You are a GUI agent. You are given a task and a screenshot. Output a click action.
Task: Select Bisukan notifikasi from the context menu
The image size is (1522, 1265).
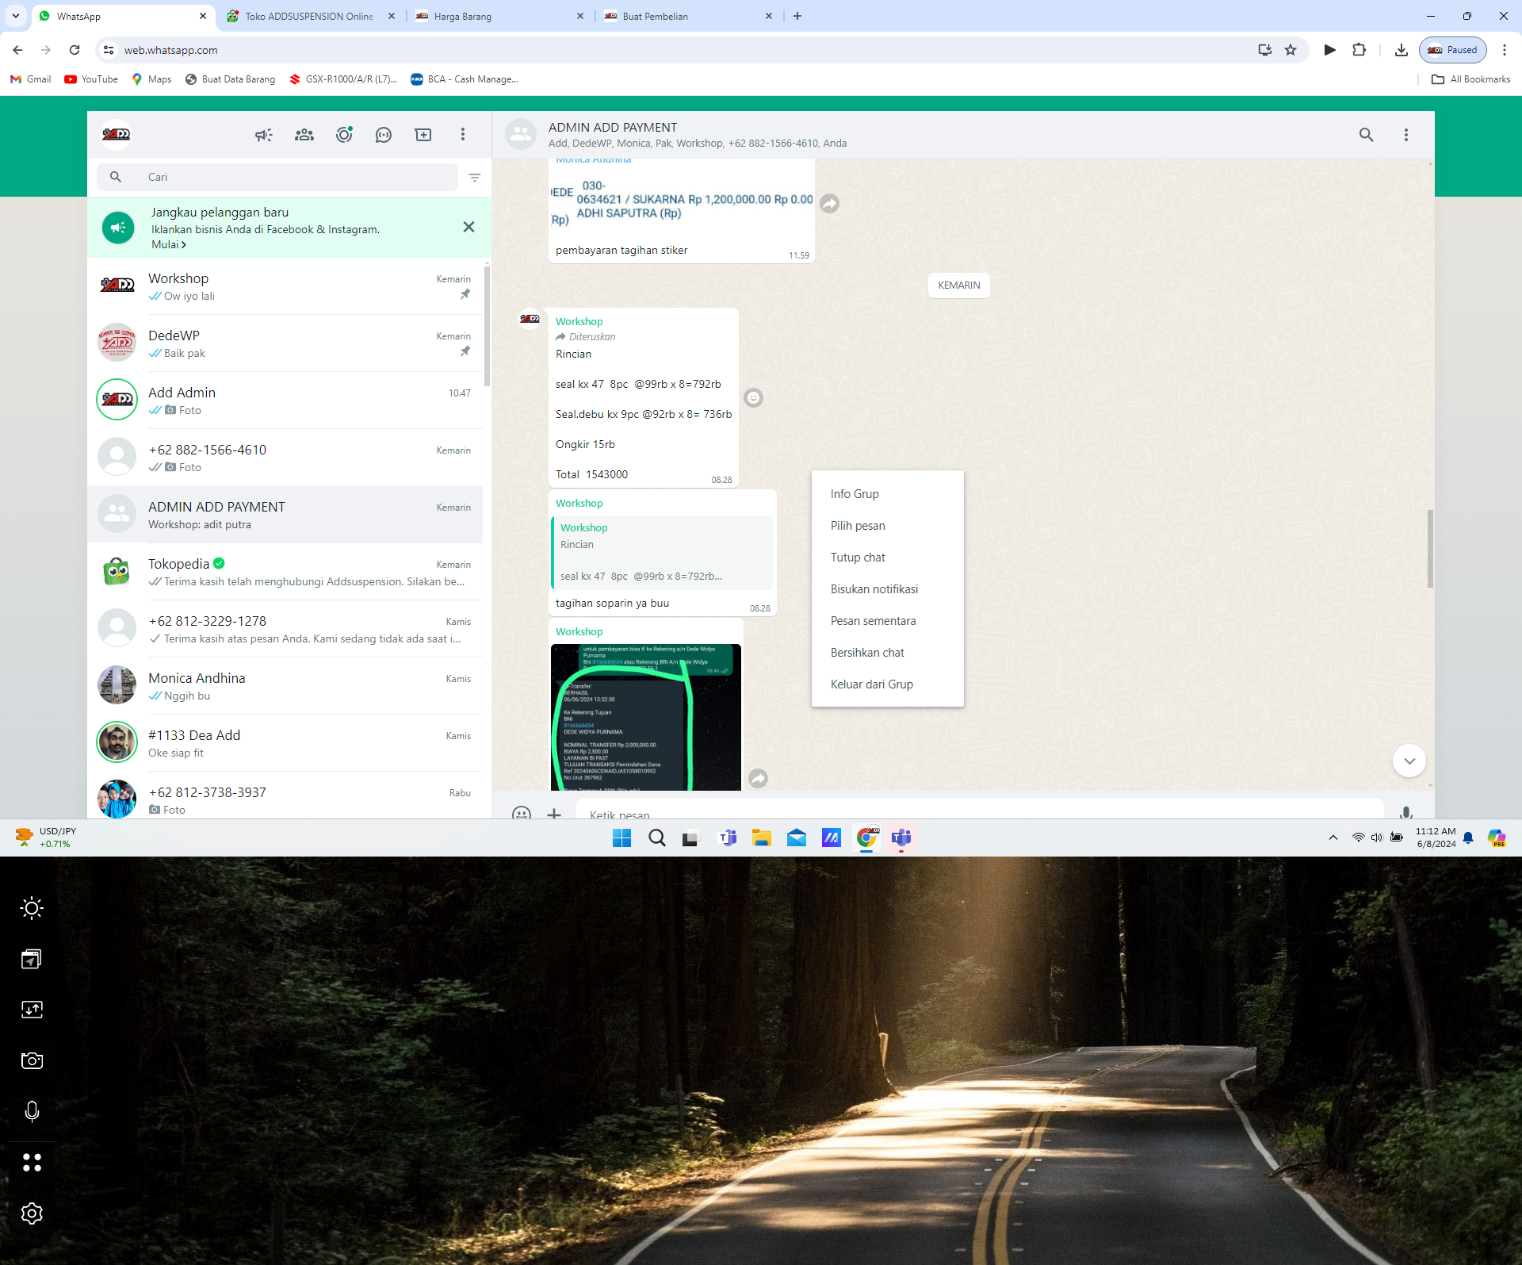point(874,589)
